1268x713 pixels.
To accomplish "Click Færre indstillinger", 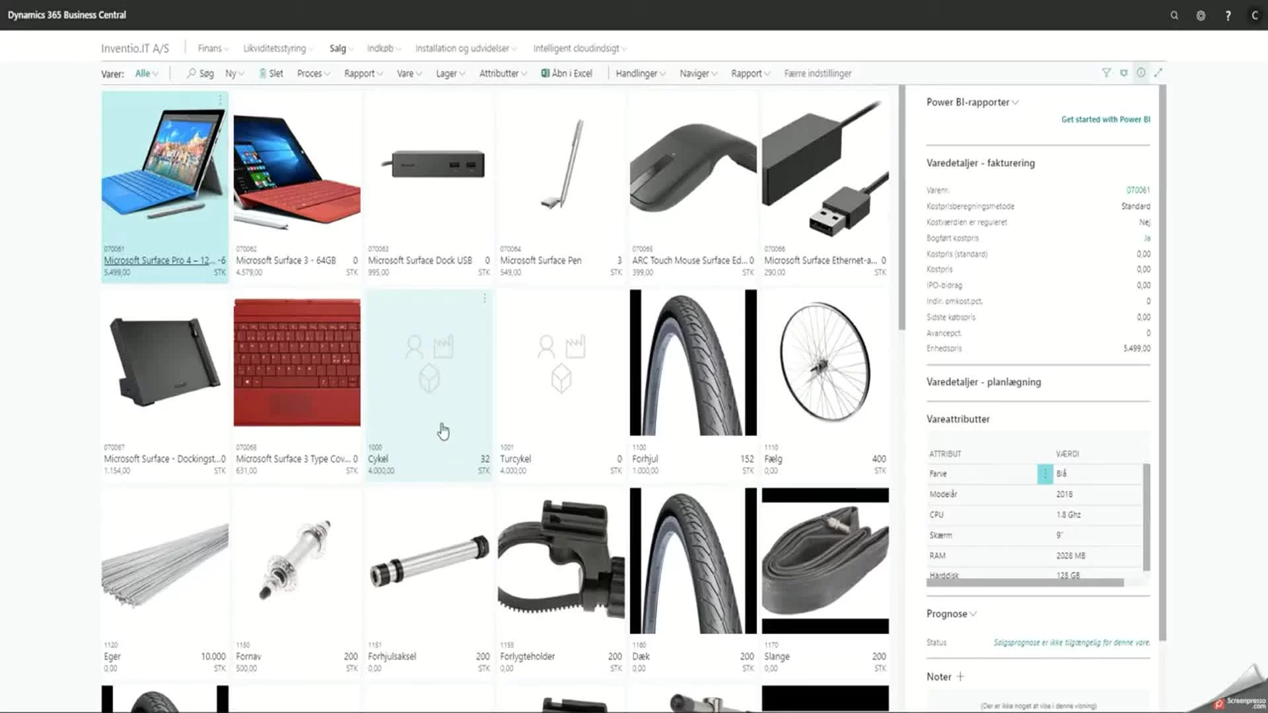I will point(818,73).
